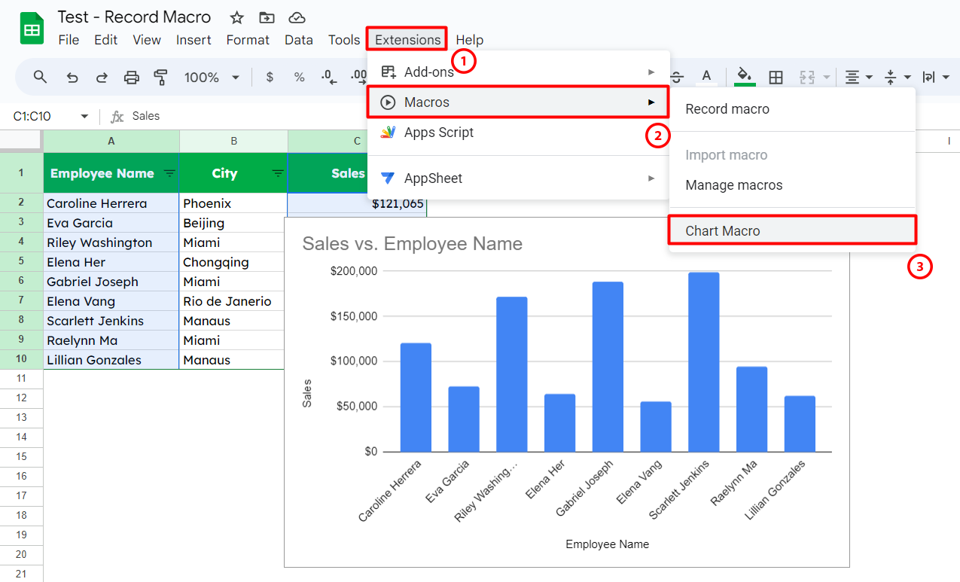Select column B header
Screen dimensions: 960x582
[234, 141]
